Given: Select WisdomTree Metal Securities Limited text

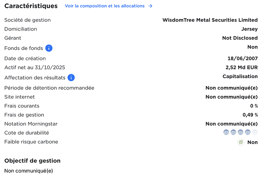Looking at the screenshot, I should (210, 20).
